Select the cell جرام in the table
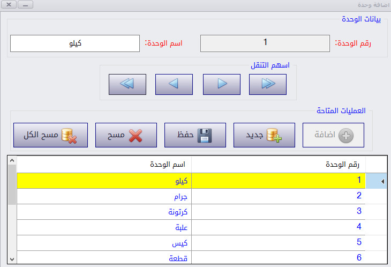391x267 pixels. (104, 197)
